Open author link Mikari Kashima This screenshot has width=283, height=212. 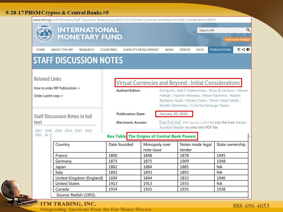[215, 95]
